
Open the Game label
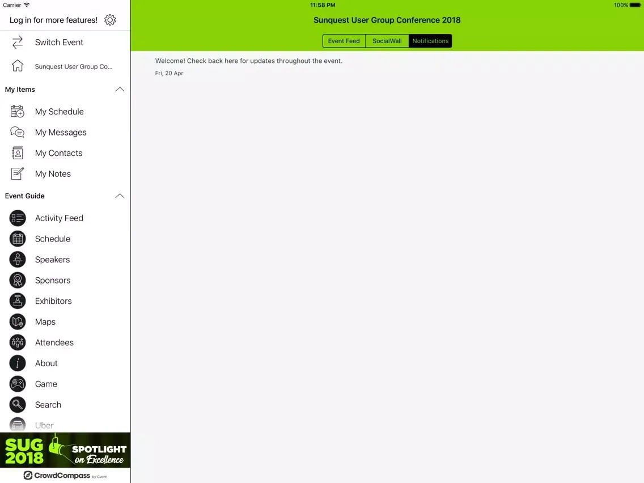click(46, 384)
